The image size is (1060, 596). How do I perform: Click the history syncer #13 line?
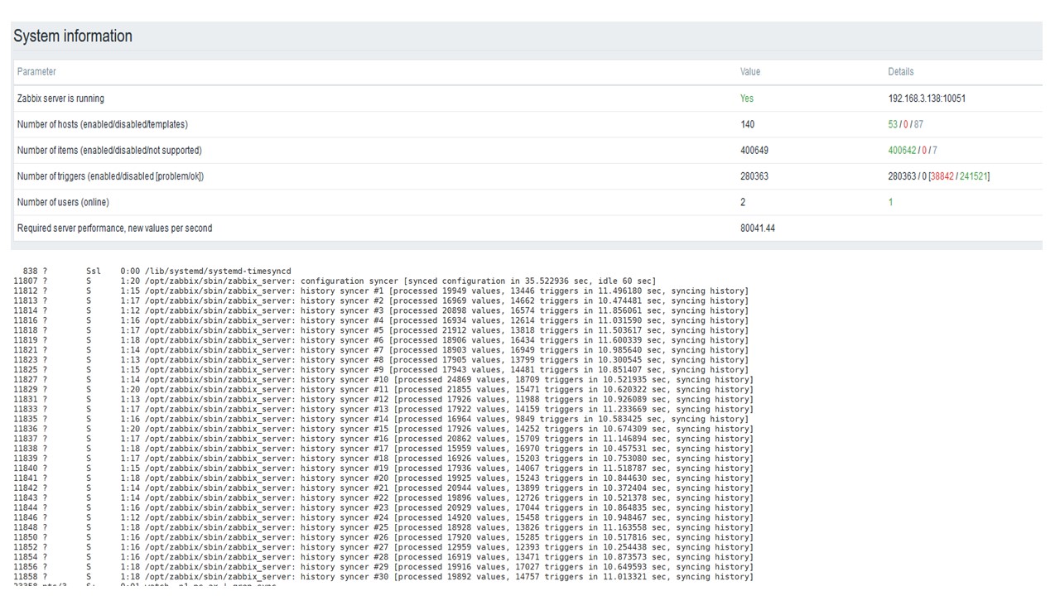[383, 410]
